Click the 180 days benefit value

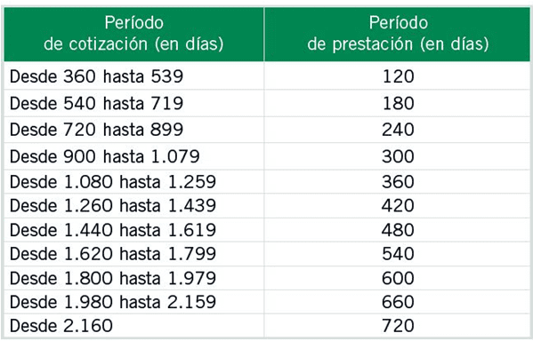tap(398, 103)
